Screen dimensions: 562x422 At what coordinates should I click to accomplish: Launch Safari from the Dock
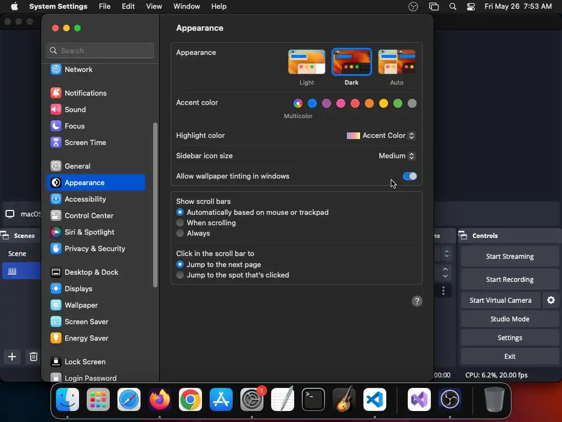coord(129,399)
